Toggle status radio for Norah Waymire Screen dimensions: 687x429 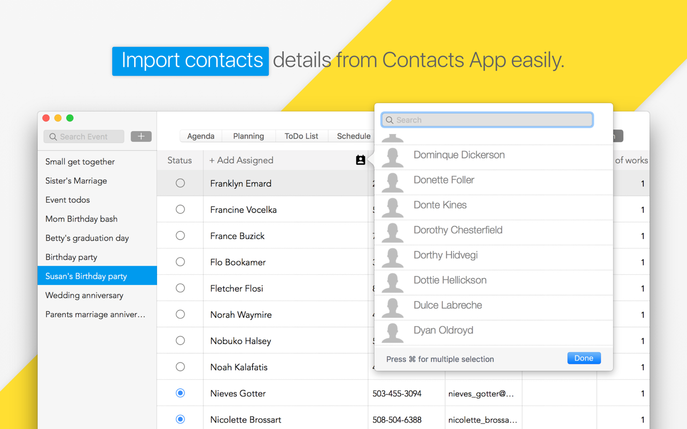click(180, 315)
